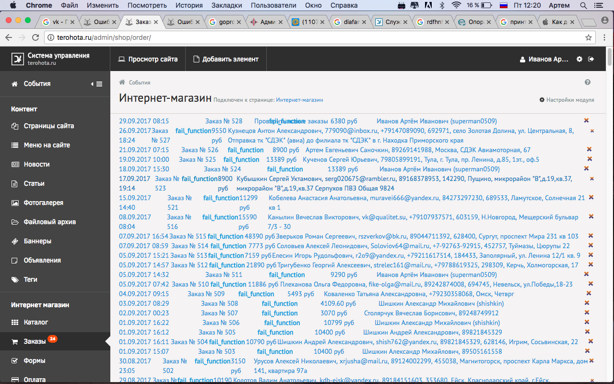The image size is (614, 384).
Task: Delete order № 524 with the X icon
Action: (x=586, y=168)
